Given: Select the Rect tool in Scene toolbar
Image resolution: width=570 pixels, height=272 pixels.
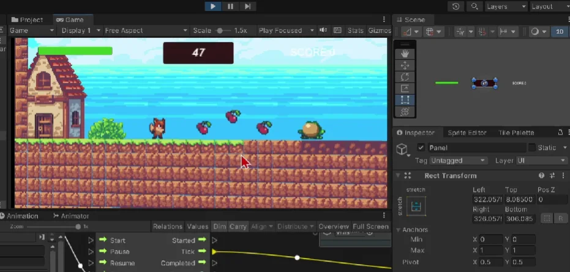Looking at the screenshot, I should [405, 100].
